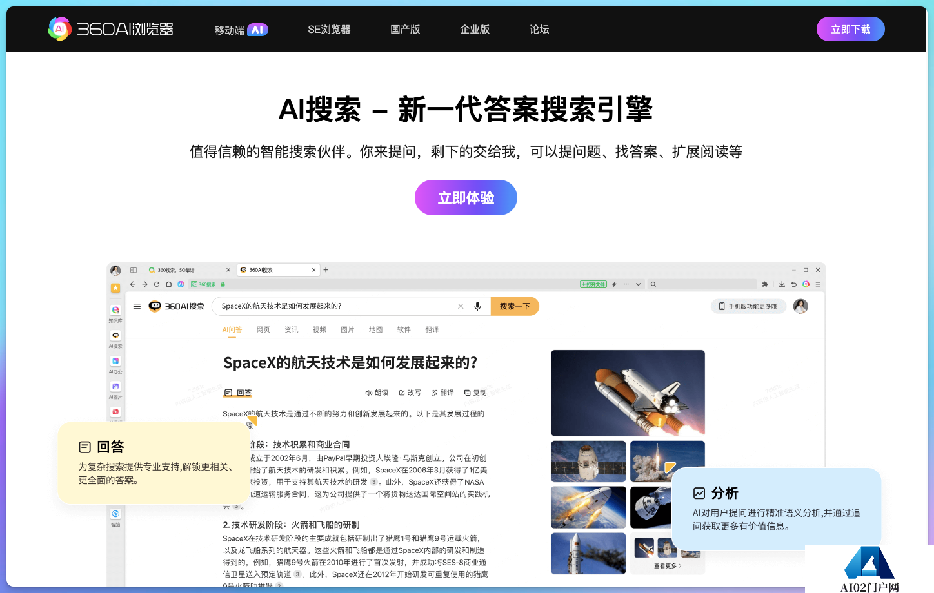Go to the 国产版 page
Viewport: 934px width, 593px height.
pos(405,30)
